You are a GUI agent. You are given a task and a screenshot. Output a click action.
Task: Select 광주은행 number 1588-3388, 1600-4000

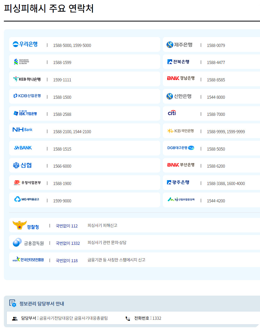coord(226,183)
